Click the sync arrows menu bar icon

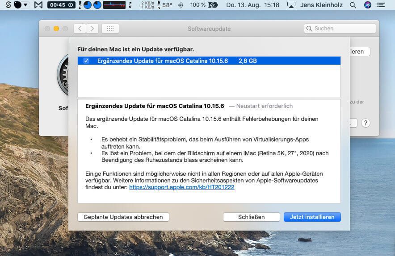coord(130,5)
